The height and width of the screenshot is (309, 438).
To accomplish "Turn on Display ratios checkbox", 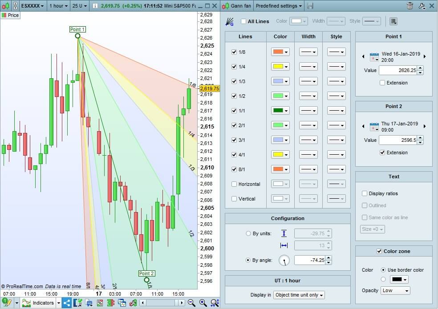I will click(x=365, y=193).
